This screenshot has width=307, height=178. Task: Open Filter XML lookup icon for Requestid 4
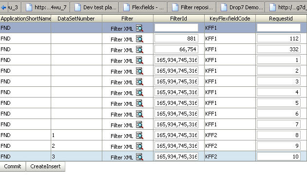139,93
